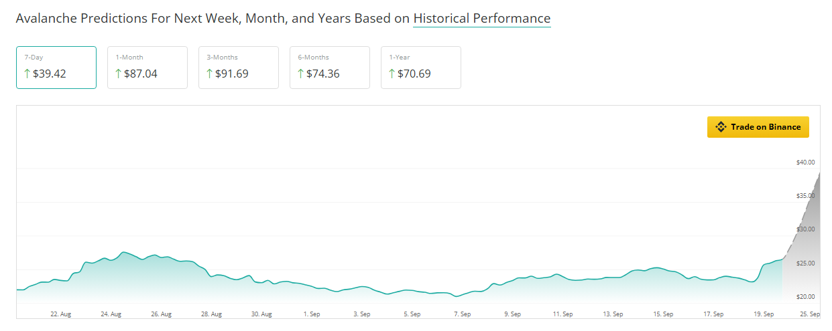The width and height of the screenshot is (832, 331).
Task: Click the up arrow next to $74.36
Action: tap(301, 74)
